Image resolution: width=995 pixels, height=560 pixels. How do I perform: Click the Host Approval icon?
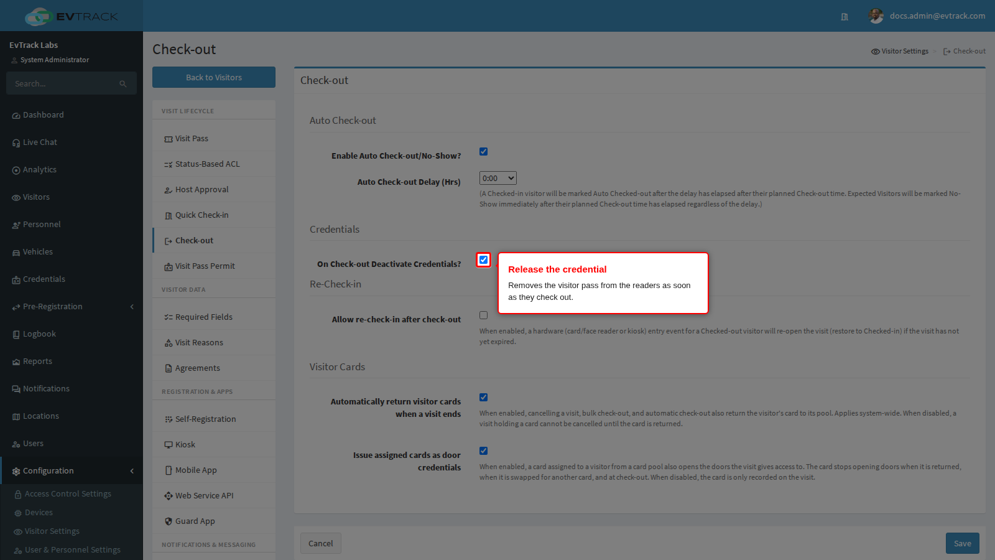coord(169,190)
